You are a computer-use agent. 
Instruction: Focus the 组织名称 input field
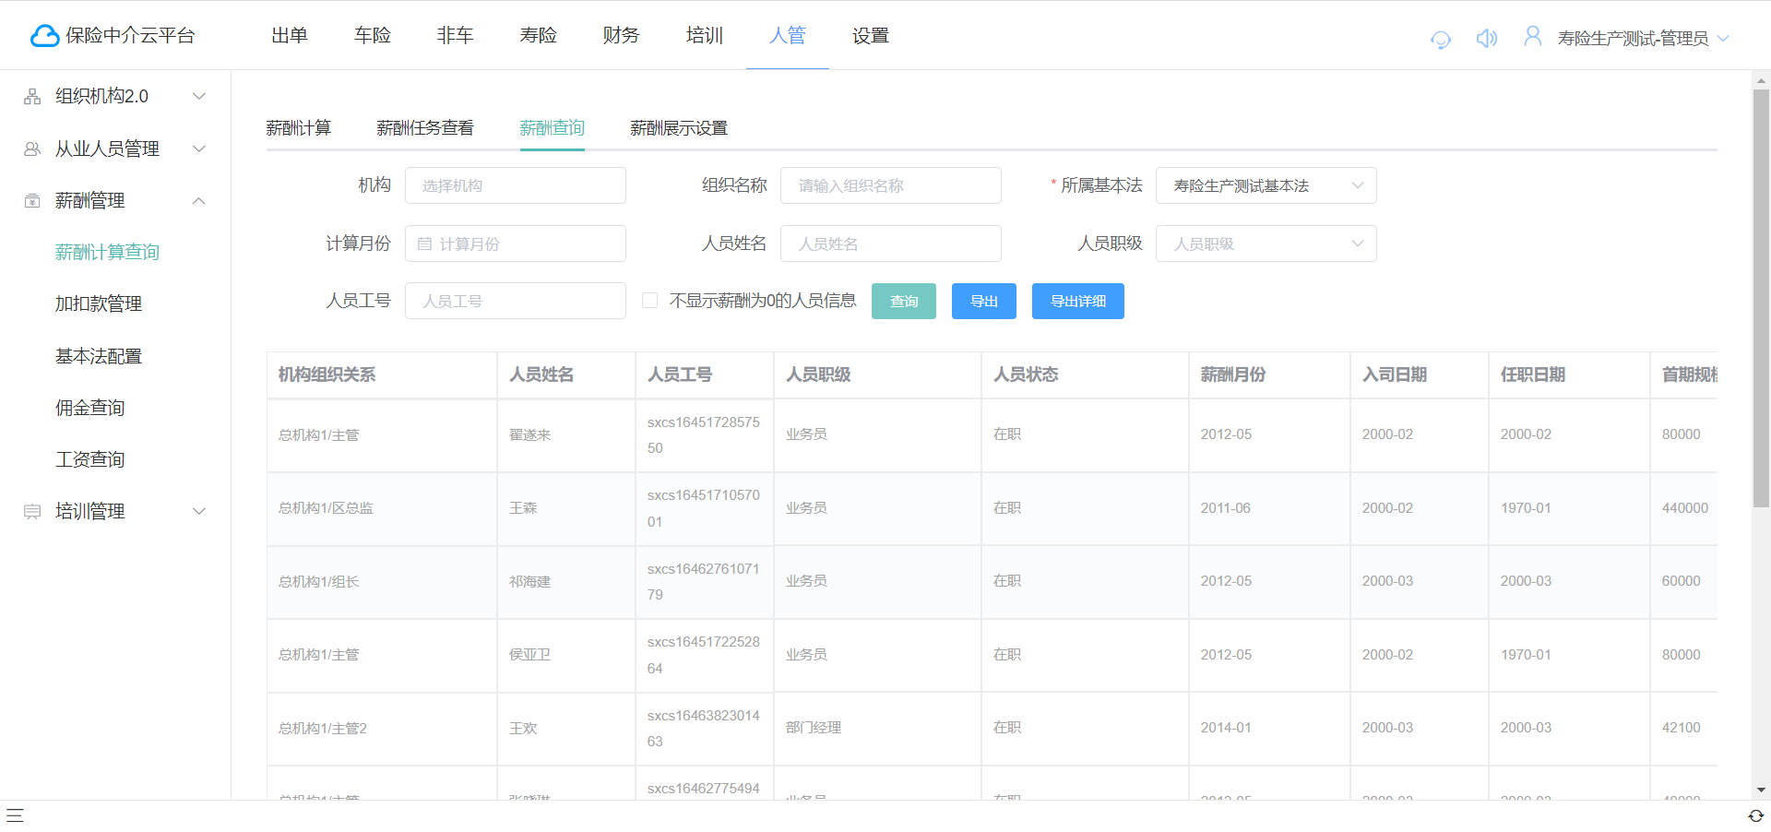tap(891, 185)
